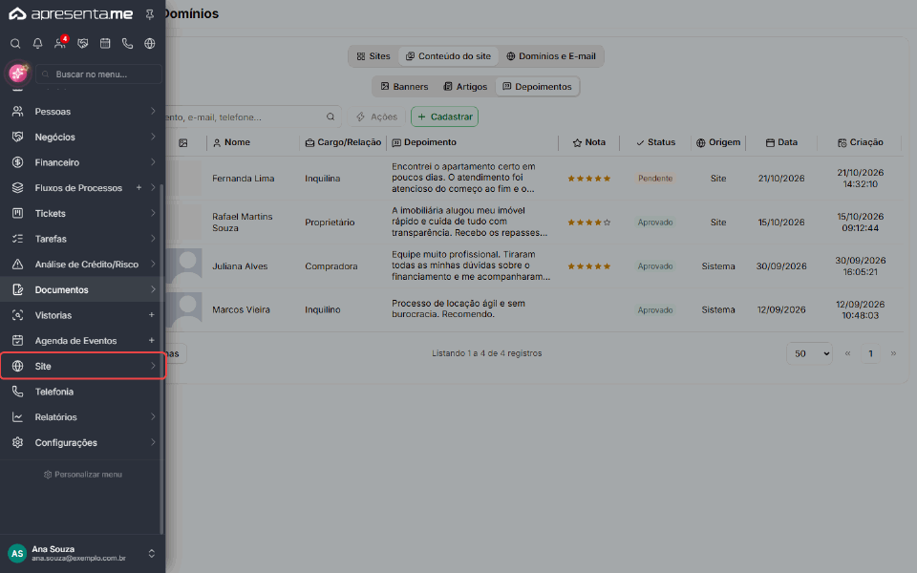The width and height of the screenshot is (917, 573).
Task: Expand the Site menu item
Action: 82,366
